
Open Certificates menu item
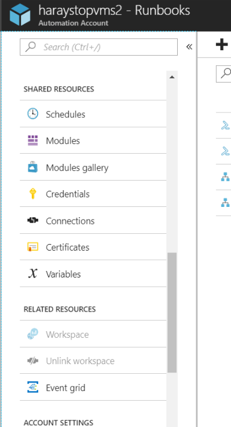pos(93,247)
